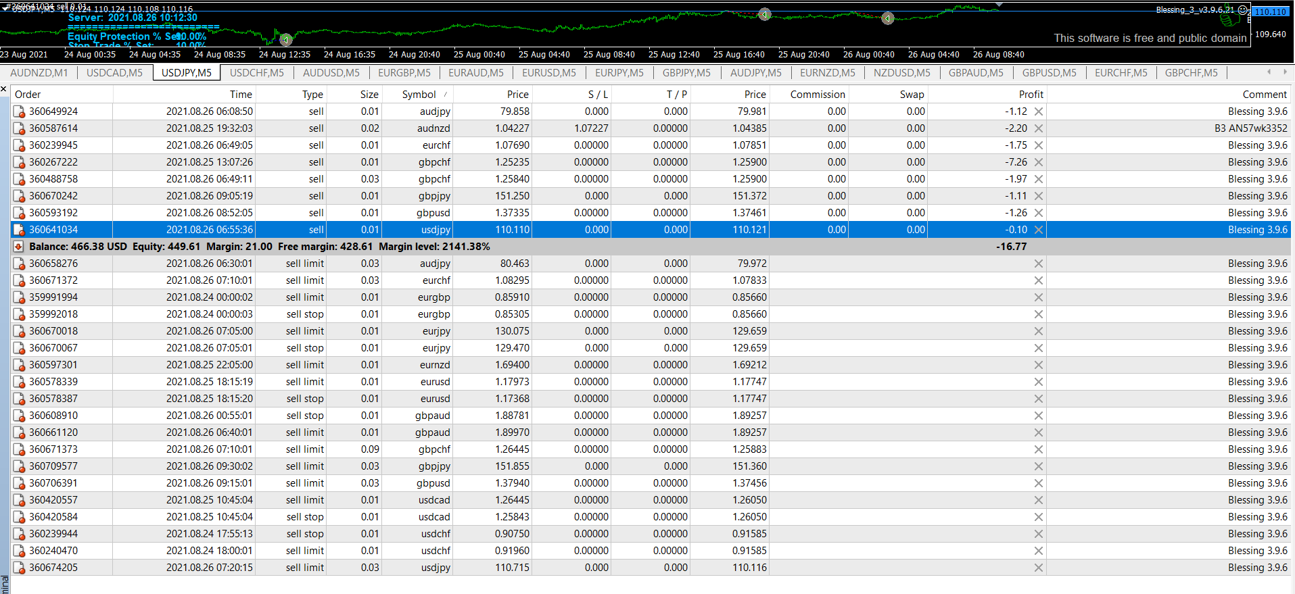Expand the one-click trading arrow on chart
This screenshot has height=594, width=1295.
click(x=6, y=7)
